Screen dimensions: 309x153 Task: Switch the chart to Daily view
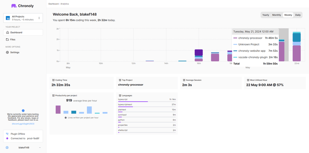(298, 15)
